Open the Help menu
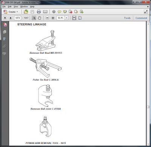Viewport: 151px width, 147px height. pos(32,7)
